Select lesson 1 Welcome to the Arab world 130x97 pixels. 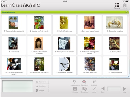point(14,25)
